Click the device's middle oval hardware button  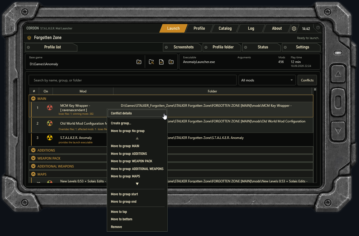[x=338, y=102]
